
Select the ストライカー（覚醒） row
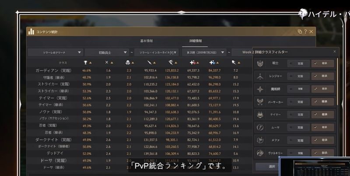click(x=140, y=84)
